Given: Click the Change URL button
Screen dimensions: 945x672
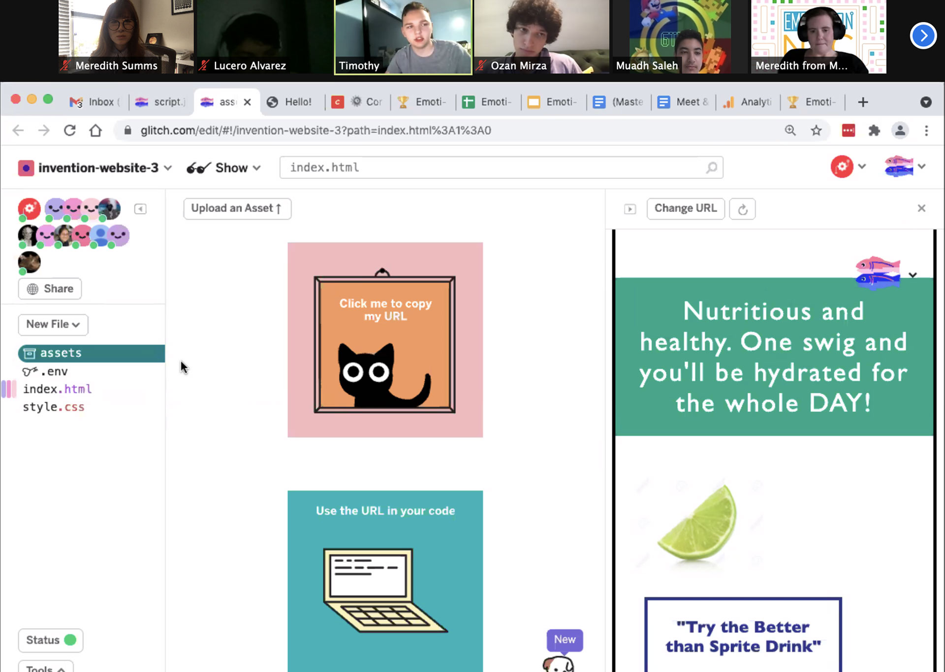Looking at the screenshot, I should point(685,208).
